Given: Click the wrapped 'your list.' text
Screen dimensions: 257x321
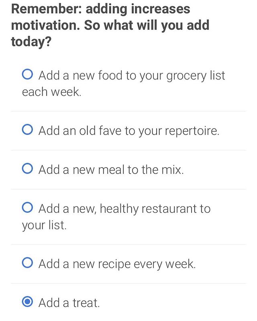Looking at the screenshot, I should (44, 225).
